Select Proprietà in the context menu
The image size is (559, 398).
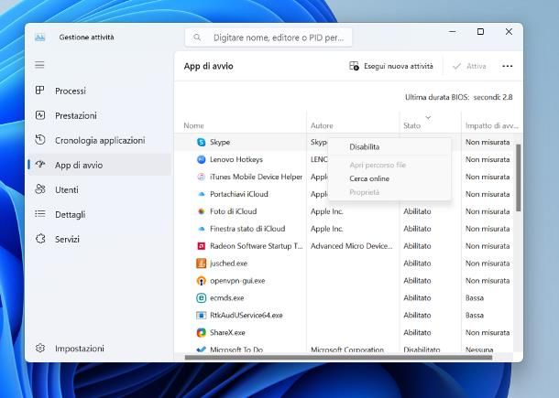(x=365, y=192)
